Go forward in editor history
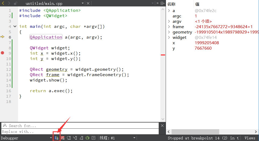The image size is (259, 141). (9, 3)
